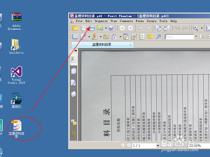Print the document using the printer icon
Image resolution: width=210 pixels, height=157 pixels.
92,28
